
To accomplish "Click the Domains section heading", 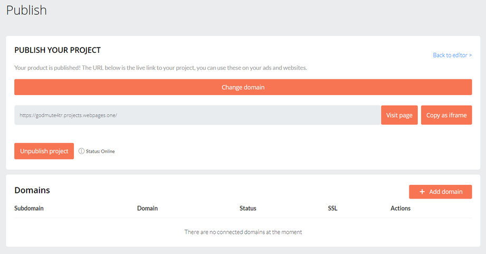I will click(x=32, y=190).
